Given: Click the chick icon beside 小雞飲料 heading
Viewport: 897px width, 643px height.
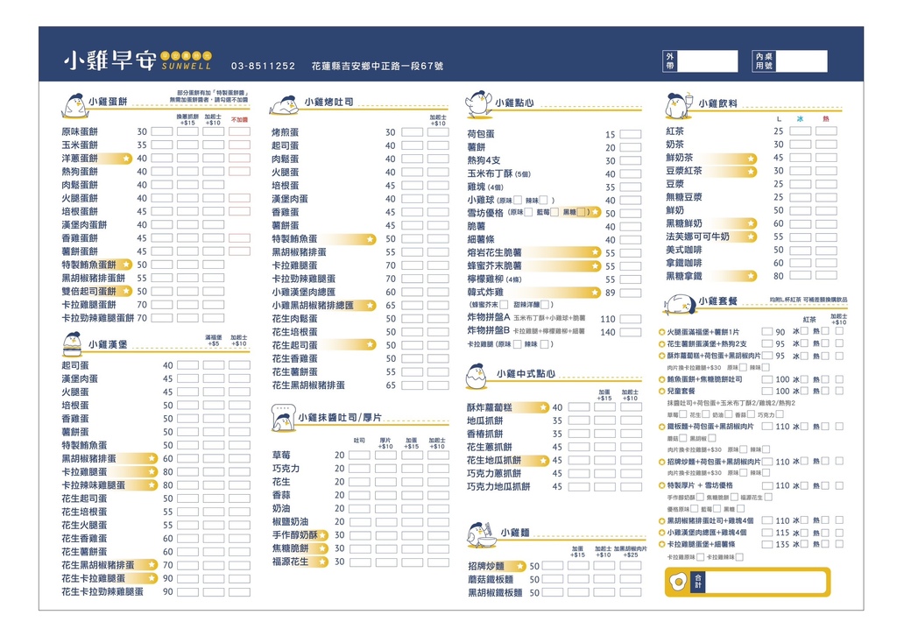Looking at the screenshot, I should pos(679,105).
